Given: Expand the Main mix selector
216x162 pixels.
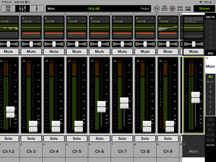Looking at the screenshot, I should 210,66.
